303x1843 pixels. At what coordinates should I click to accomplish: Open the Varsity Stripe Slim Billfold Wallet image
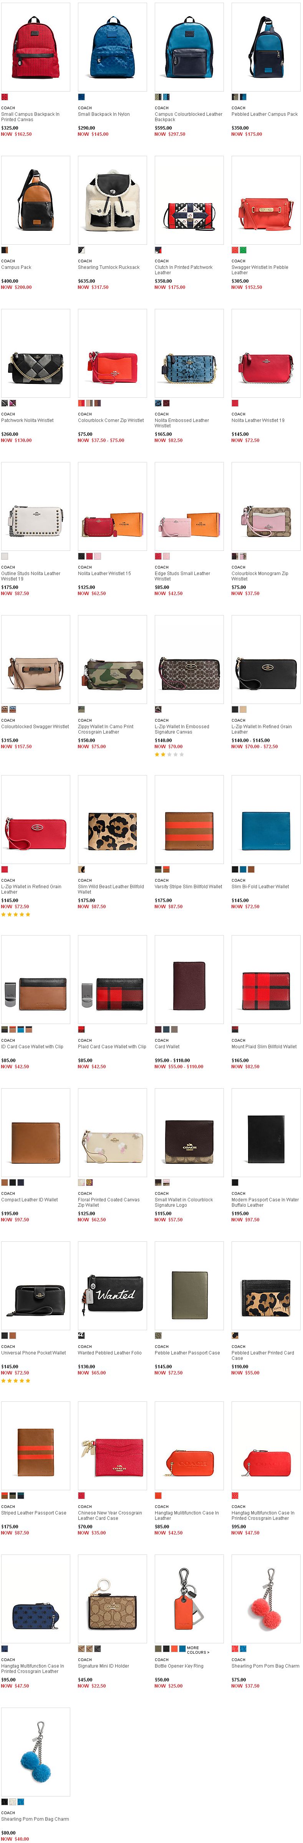[x=189, y=819]
